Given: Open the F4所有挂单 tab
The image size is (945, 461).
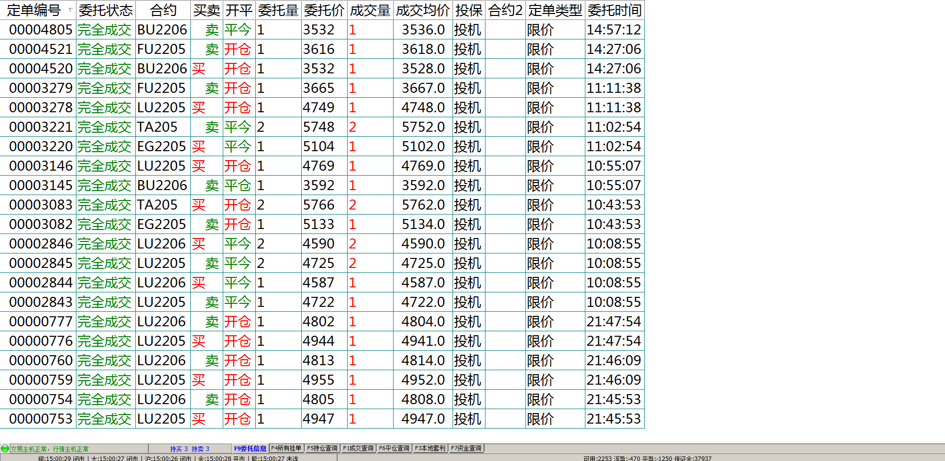Looking at the screenshot, I should [x=286, y=449].
